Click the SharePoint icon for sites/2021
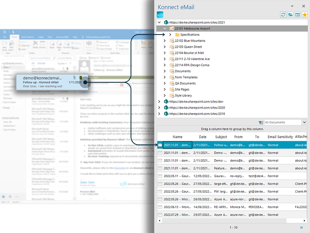This screenshot has width=310, height=233. (x=166, y=23)
